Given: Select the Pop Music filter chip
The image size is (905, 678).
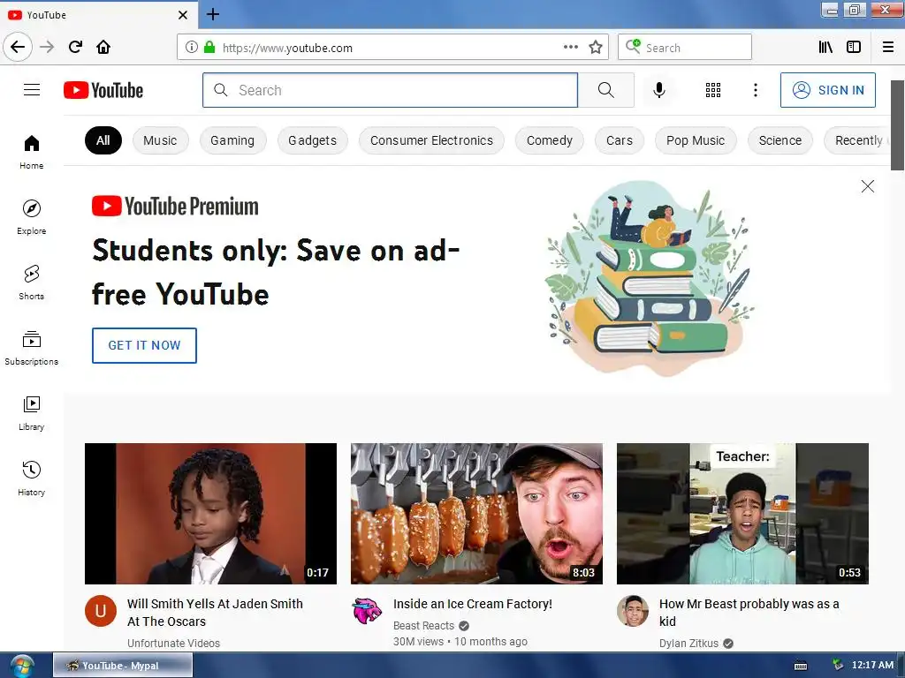Looking at the screenshot, I should click(x=696, y=140).
